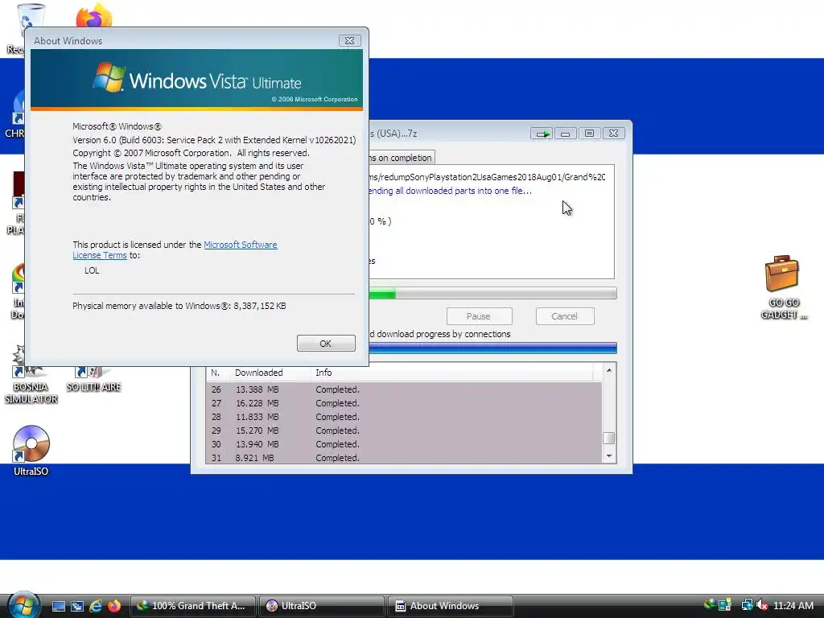This screenshot has width=824, height=618.
Task: Activate 100% Grand Theft A... taskbar button
Action: 193,606
